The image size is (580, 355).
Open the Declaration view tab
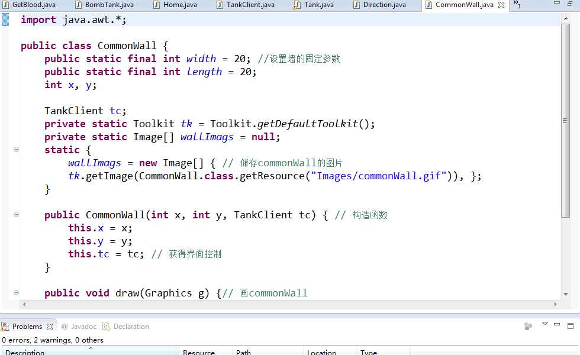tap(125, 327)
